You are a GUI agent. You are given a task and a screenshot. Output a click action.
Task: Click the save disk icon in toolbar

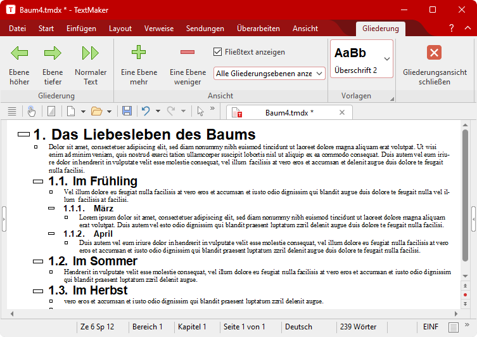point(127,111)
